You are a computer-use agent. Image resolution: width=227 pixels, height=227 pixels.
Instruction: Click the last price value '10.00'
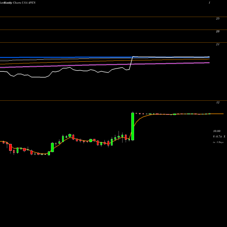click(x=217, y=131)
